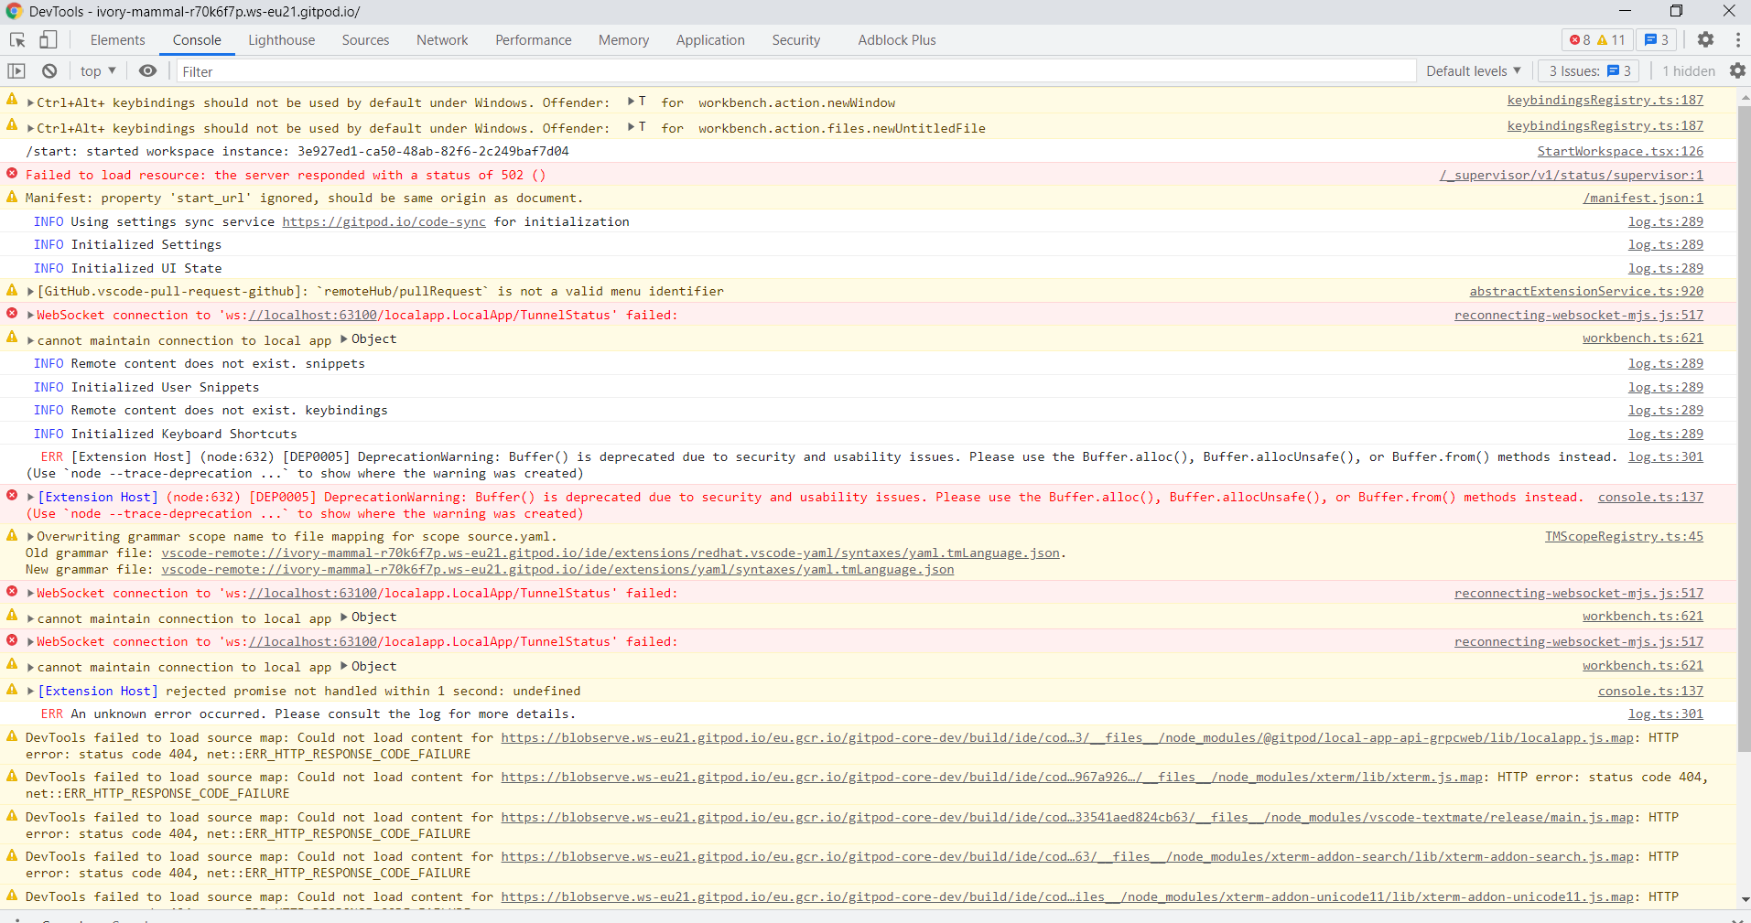Click the inspect element picker icon
Image resolution: width=1751 pixels, height=923 pixels.
[16, 40]
